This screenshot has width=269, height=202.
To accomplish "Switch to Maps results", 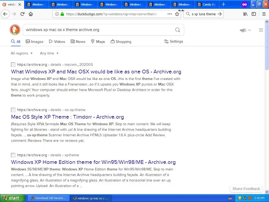I will (98, 42).
